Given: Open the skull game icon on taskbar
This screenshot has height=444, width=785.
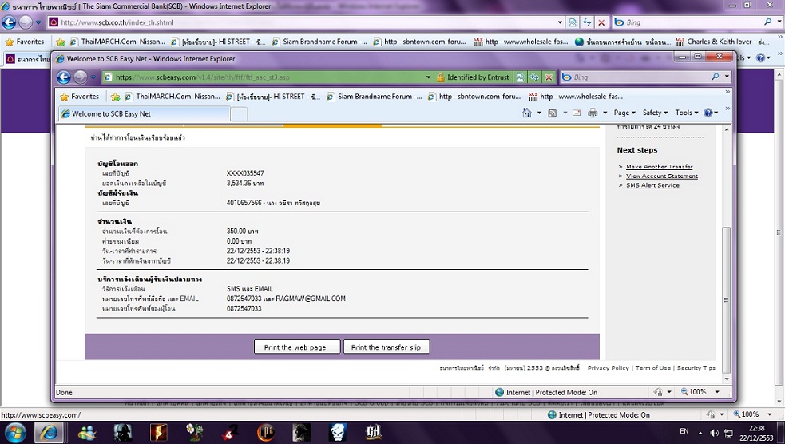Looking at the screenshot, I should 338,432.
